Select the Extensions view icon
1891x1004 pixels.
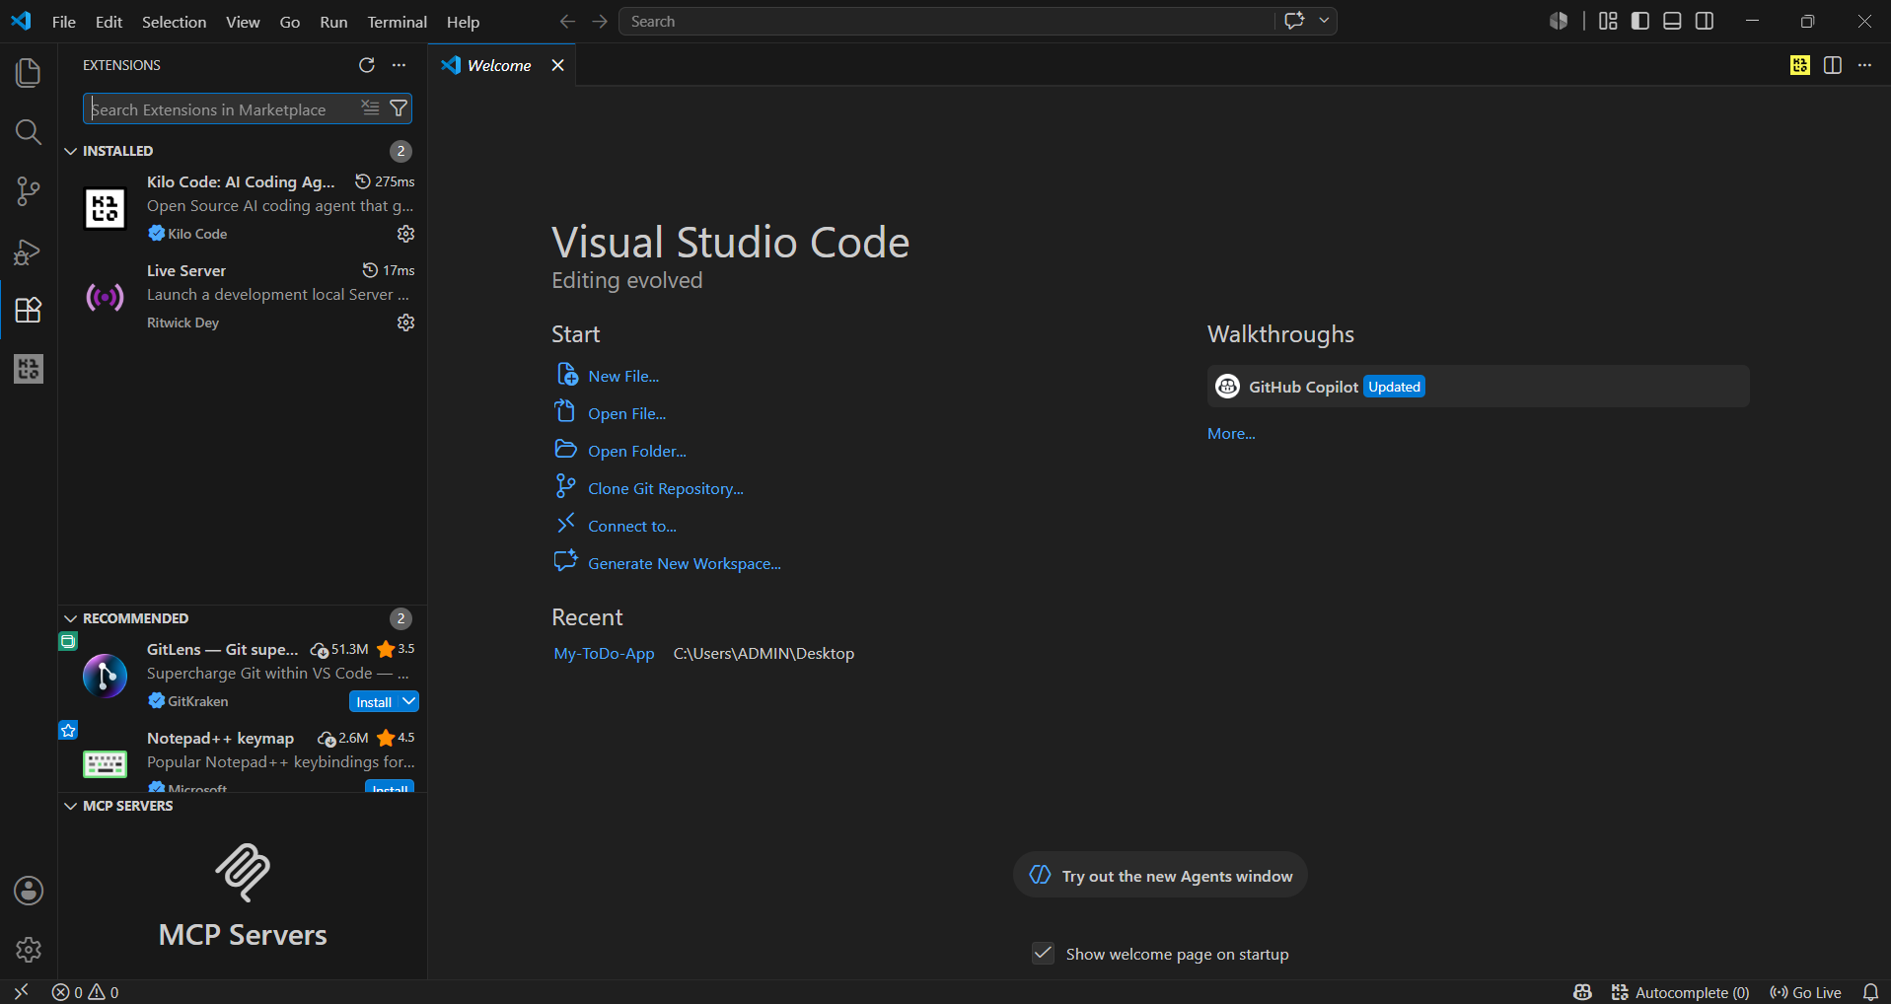coord(29,310)
